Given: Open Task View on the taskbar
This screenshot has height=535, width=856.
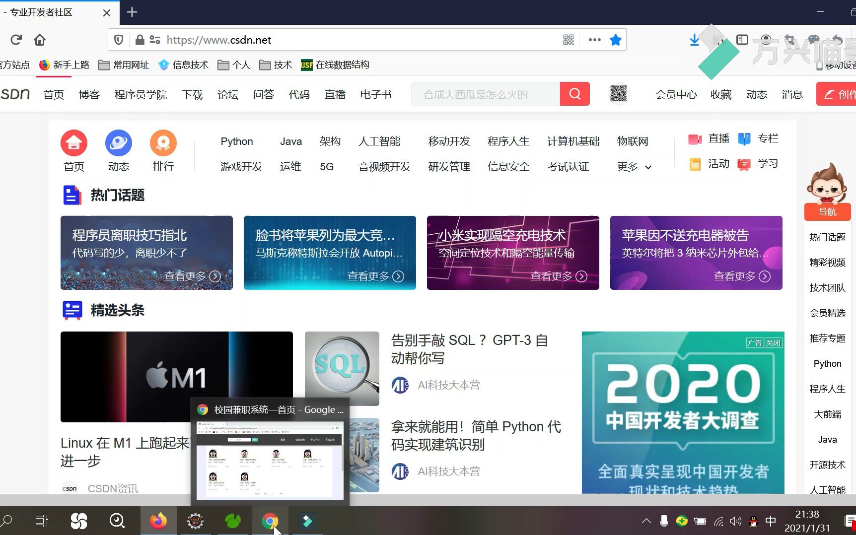Looking at the screenshot, I should click(42, 521).
